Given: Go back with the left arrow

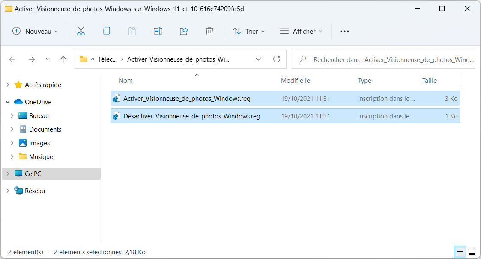Looking at the screenshot, I should (12, 59).
